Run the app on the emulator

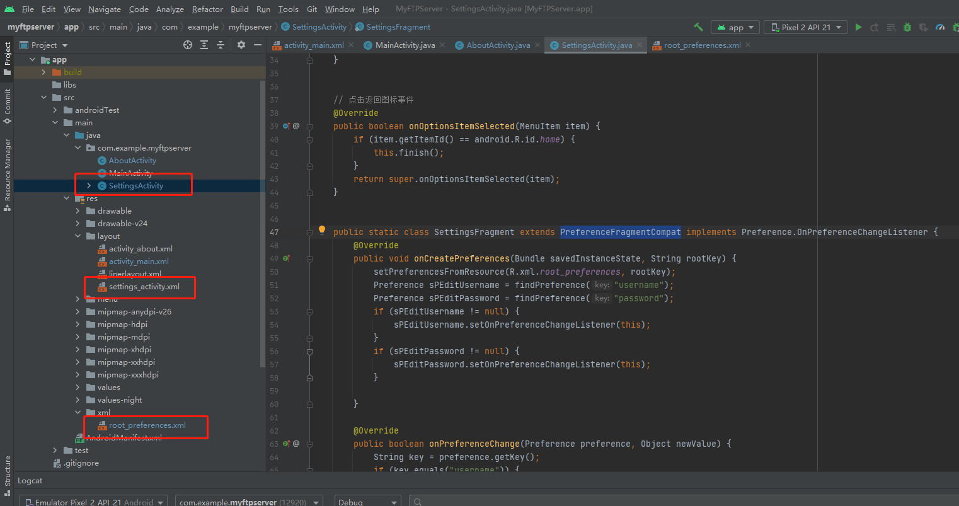click(858, 26)
